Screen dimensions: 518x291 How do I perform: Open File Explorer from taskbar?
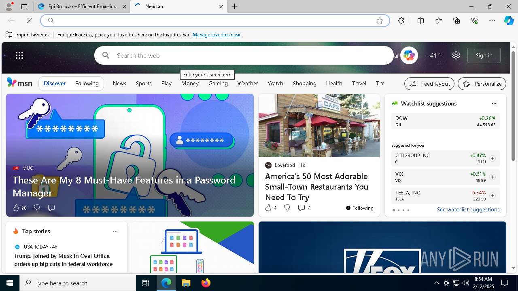186,283
